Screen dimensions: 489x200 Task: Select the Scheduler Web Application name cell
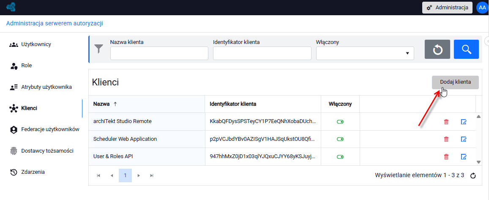(147, 139)
